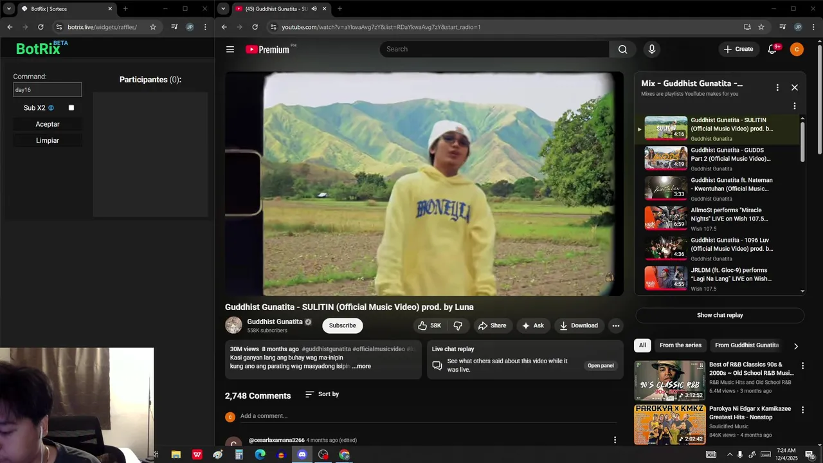Click the Command input field in BotRix
The width and height of the screenshot is (823, 463).
pyautogui.click(x=48, y=90)
